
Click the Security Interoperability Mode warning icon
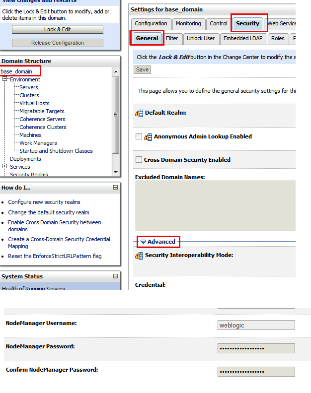(139, 256)
